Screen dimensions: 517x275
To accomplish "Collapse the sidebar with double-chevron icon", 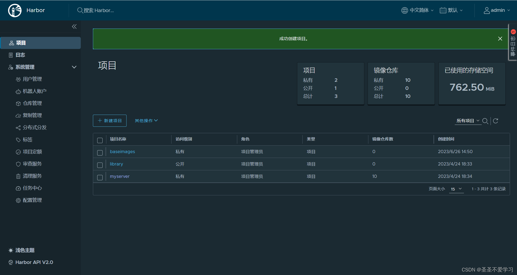I will [74, 26].
